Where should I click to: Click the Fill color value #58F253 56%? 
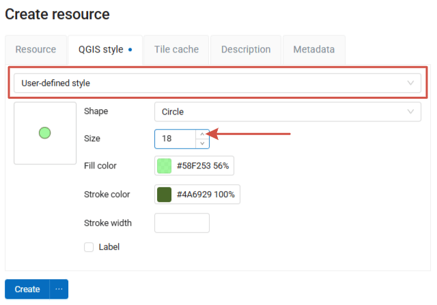click(203, 166)
